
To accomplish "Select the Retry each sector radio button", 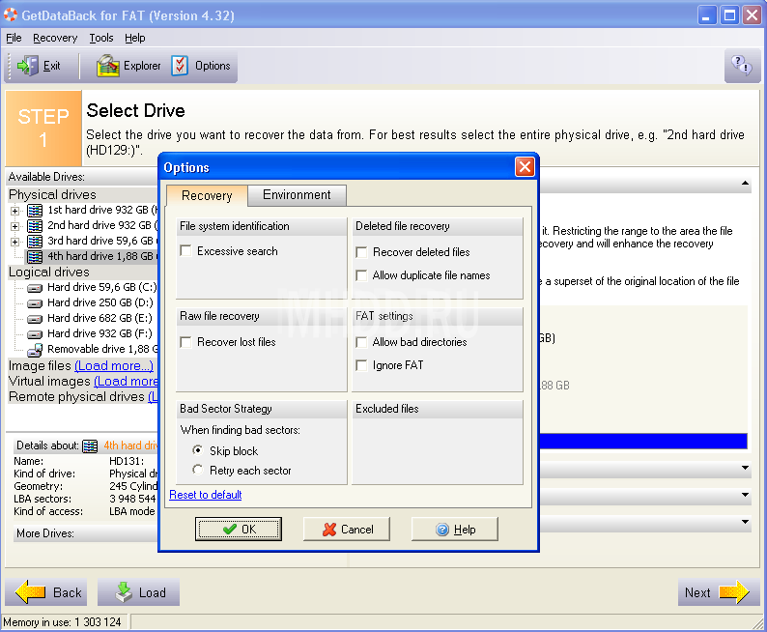I will pyautogui.click(x=198, y=471).
